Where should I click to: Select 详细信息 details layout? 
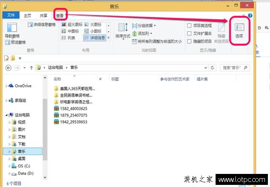(x=94, y=38)
